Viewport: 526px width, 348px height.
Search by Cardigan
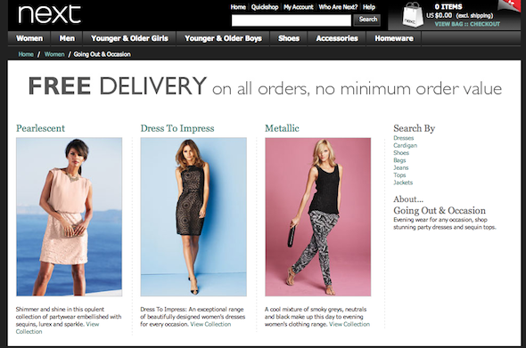point(406,145)
